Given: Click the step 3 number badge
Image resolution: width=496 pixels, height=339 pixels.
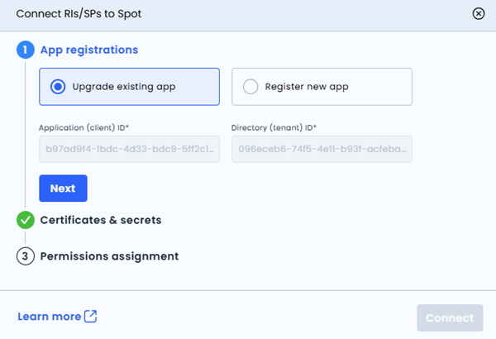Looking at the screenshot, I should coord(26,256).
